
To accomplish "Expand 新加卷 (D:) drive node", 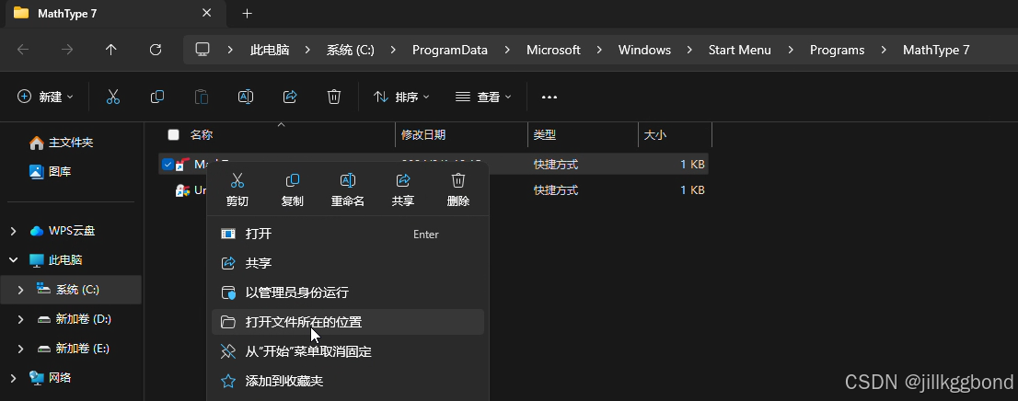I will 21,319.
